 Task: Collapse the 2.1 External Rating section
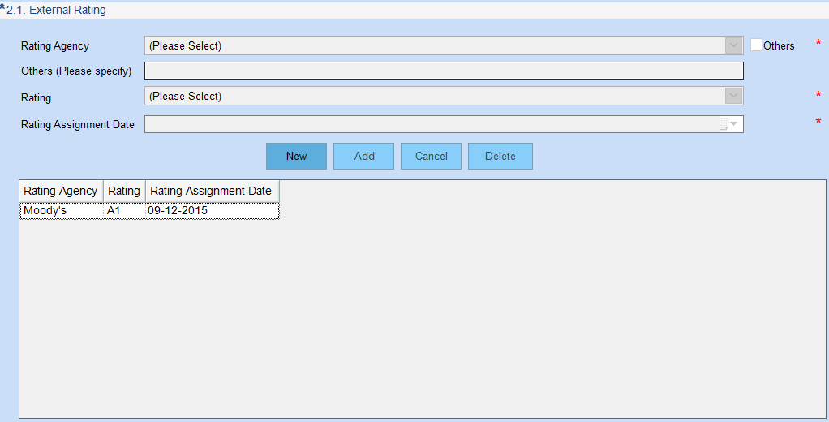click(3, 7)
